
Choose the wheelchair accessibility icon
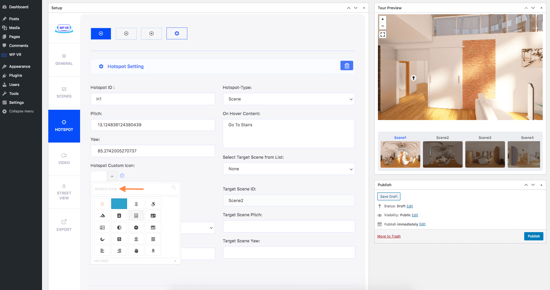coord(153,204)
